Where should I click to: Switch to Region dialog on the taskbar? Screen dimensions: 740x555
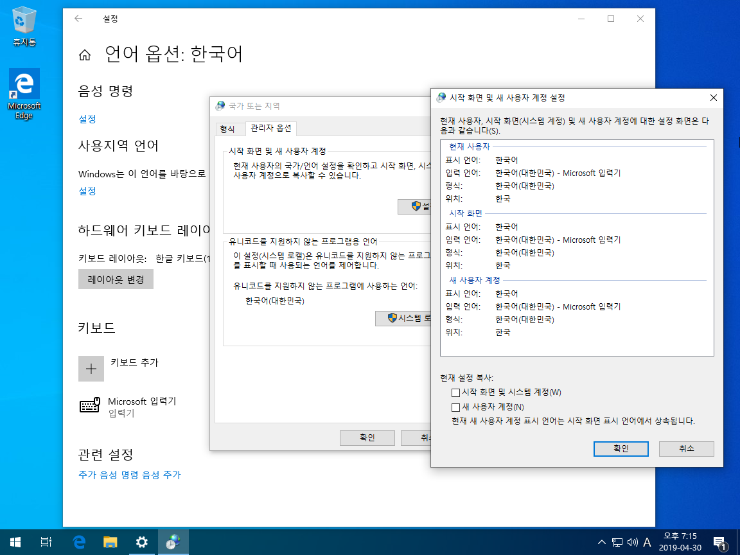[x=173, y=542]
